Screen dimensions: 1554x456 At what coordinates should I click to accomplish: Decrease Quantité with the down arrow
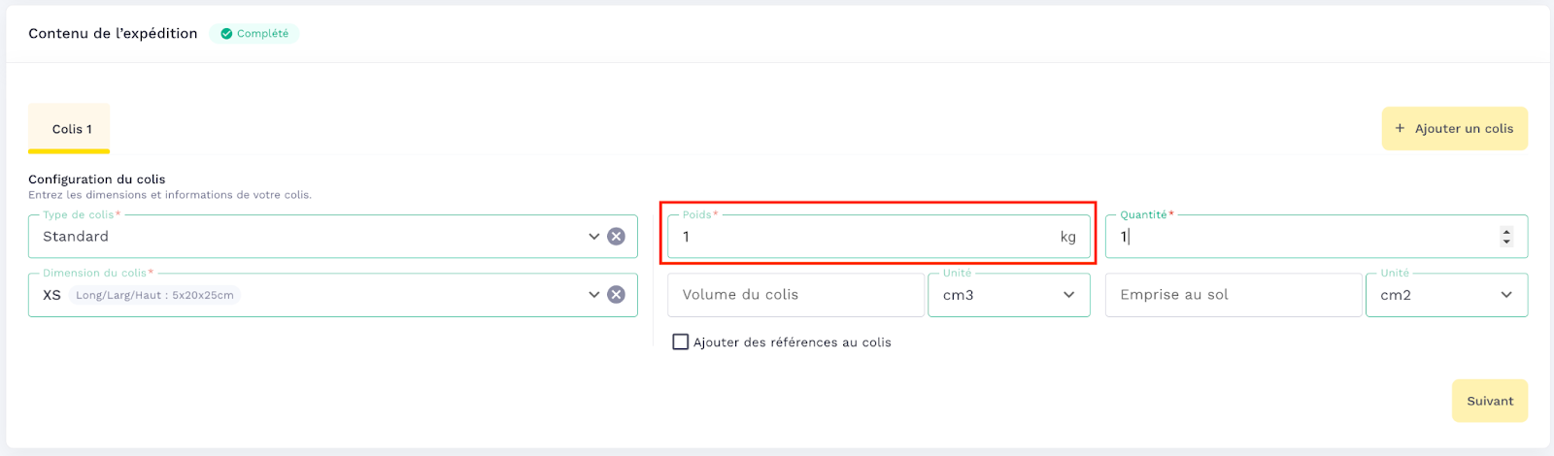(1506, 242)
